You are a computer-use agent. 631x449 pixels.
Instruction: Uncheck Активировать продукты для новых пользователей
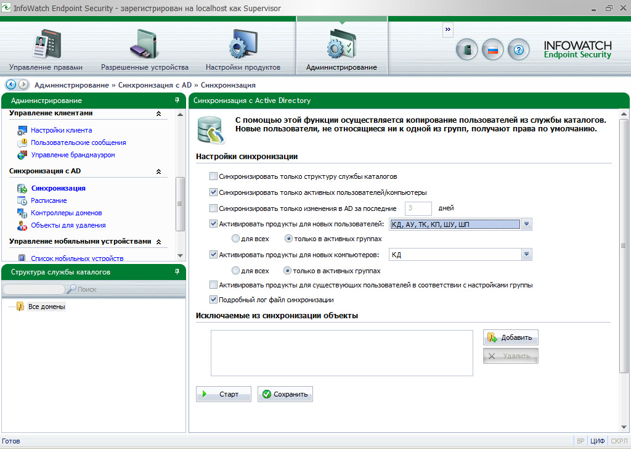[213, 224]
